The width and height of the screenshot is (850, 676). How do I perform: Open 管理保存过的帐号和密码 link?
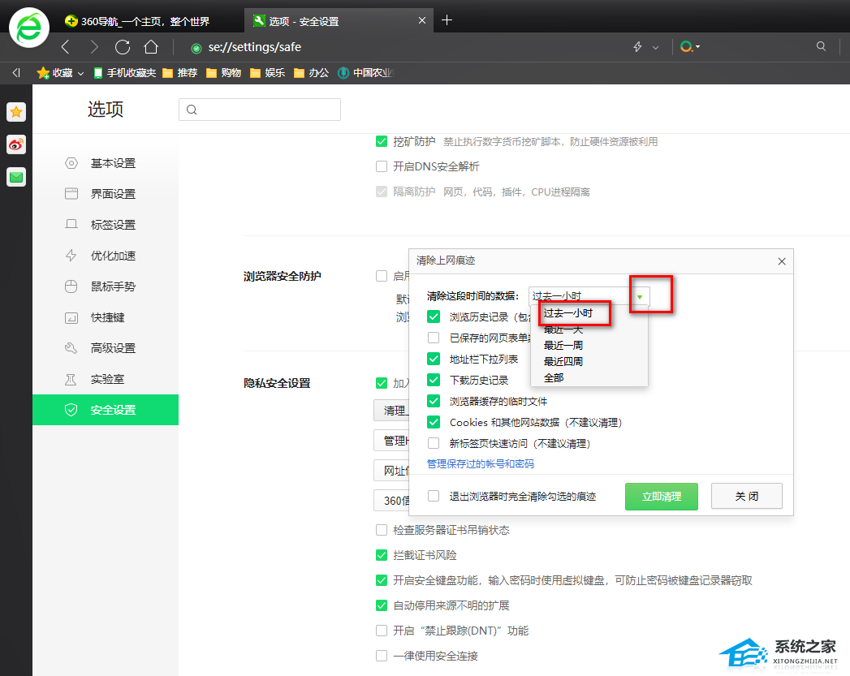pyautogui.click(x=481, y=464)
